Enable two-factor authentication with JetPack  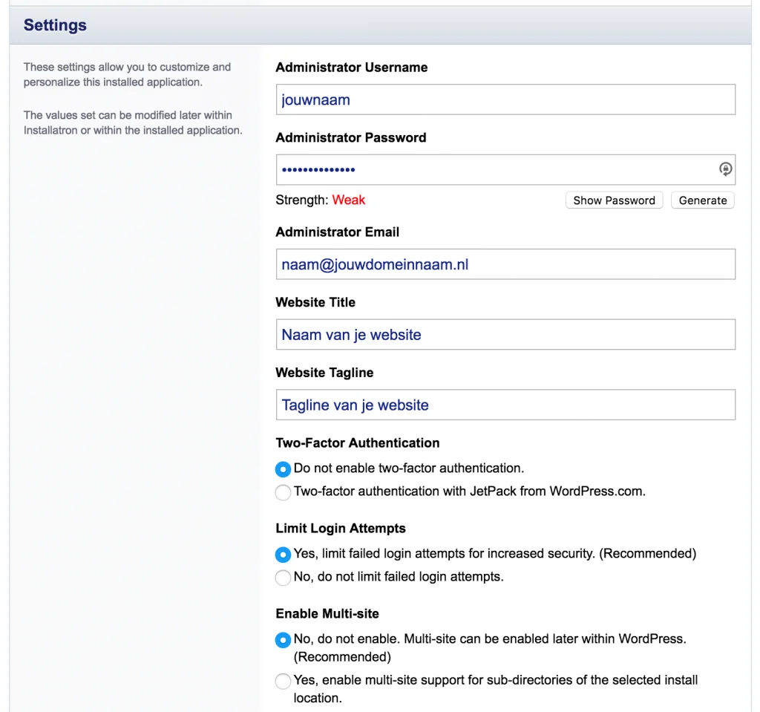(x=283, y=492)
